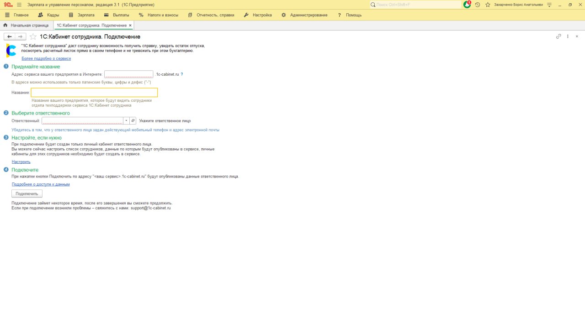The width and height of the screenshot is (585, 312).
Task: Open the settings lines menu near username
Action: tap(549, 5)
